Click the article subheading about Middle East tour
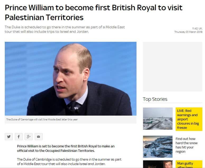The width and height of the screenshot is (205, 168). click(x=65, y=29)
